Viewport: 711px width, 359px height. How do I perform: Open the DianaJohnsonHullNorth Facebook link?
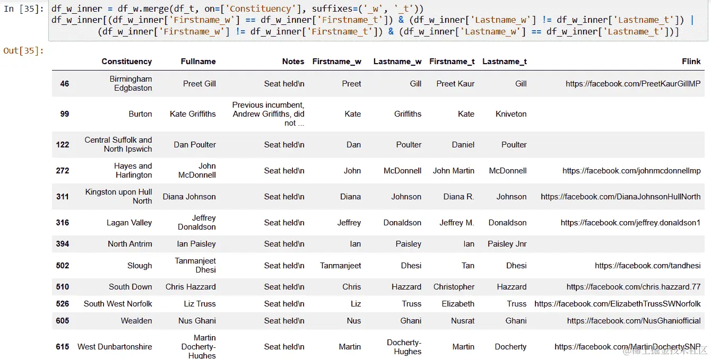click(x=621, y=197)
